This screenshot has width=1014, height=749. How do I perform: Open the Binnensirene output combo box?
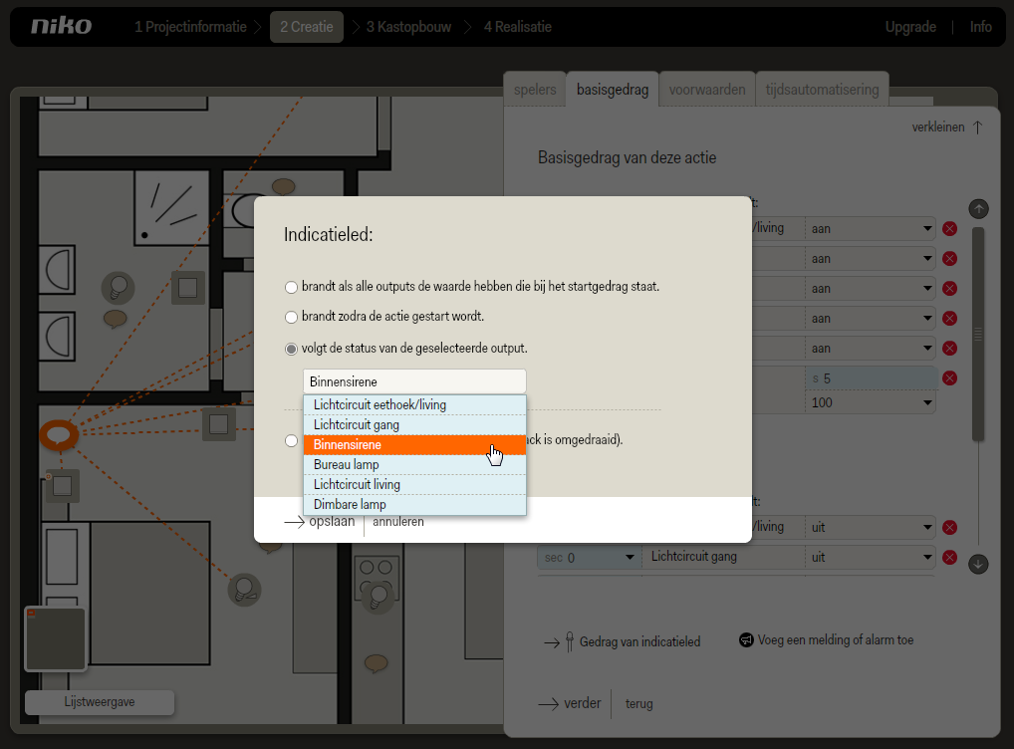pyautogui.click(x=414, y=381)
